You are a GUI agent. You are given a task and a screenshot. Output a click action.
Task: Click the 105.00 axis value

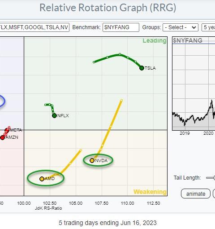pyautogui.click(x=76, y=203)
